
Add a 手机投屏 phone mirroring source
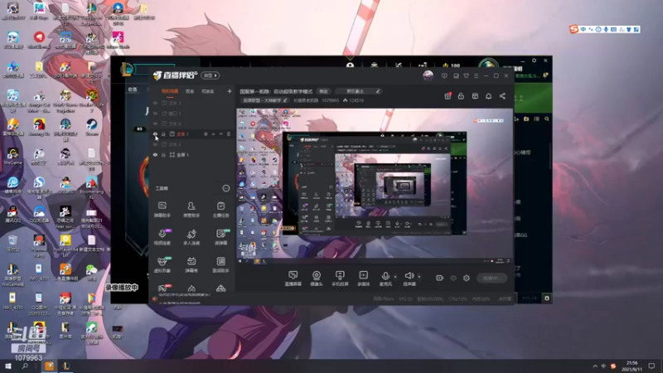340,279
